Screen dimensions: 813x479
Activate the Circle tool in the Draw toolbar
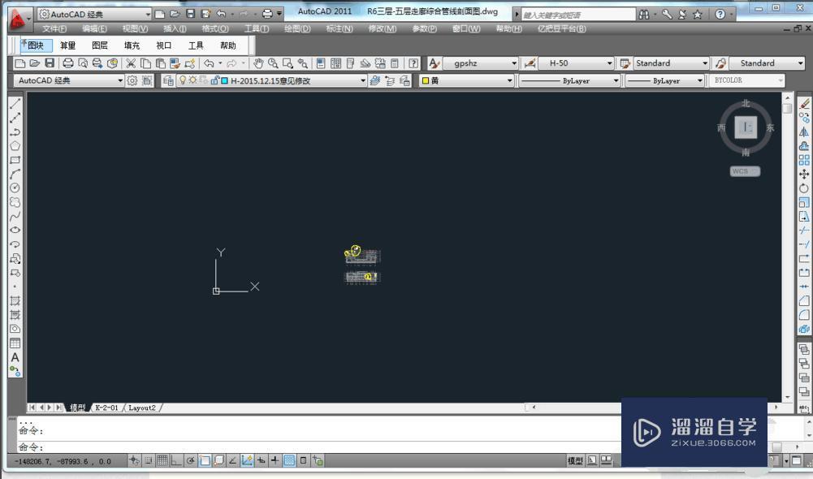(x=14, y=188)
